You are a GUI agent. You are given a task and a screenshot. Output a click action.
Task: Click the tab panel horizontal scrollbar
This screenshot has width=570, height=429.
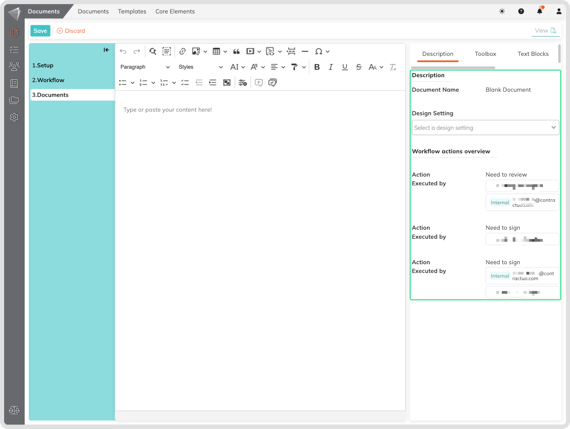453,67
